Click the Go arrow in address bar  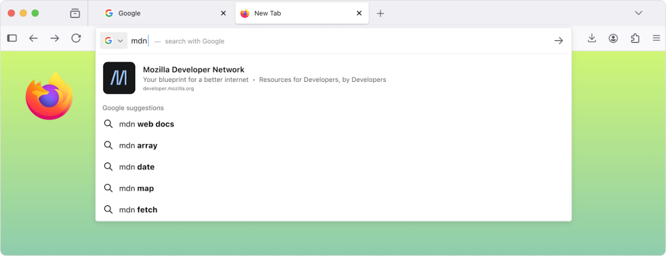point(559,41)
